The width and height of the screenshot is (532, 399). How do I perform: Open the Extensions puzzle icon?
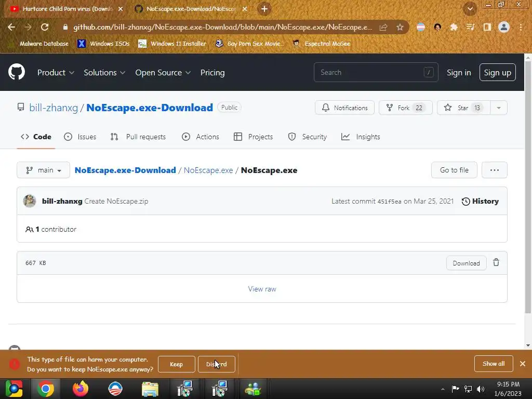(x=454, y=27)
